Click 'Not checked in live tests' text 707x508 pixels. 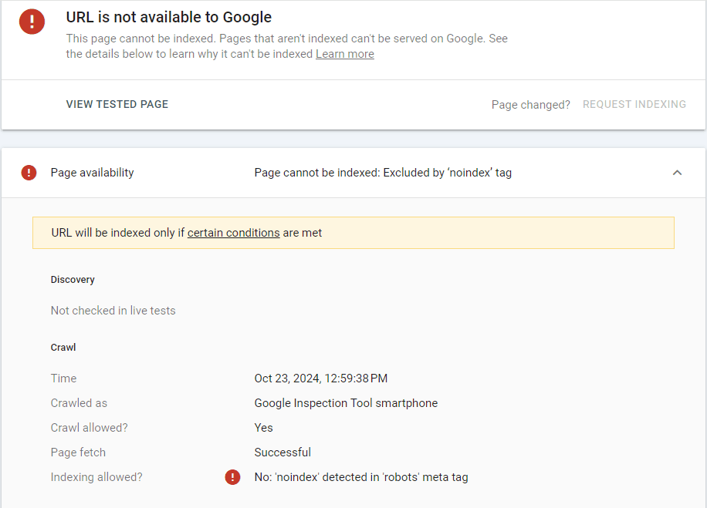tap(113, 311)
